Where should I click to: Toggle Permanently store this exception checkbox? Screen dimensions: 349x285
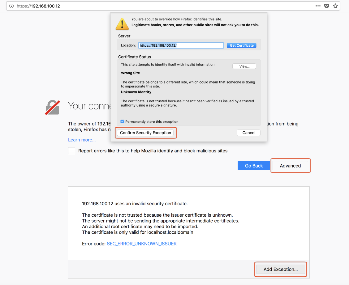(x=123, y=122)
